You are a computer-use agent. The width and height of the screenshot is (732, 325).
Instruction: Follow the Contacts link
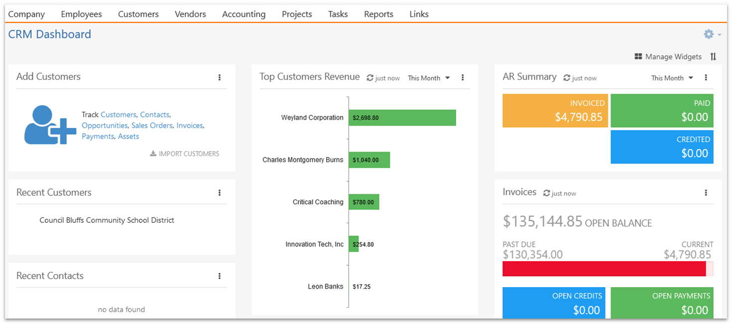click(155, 115)
